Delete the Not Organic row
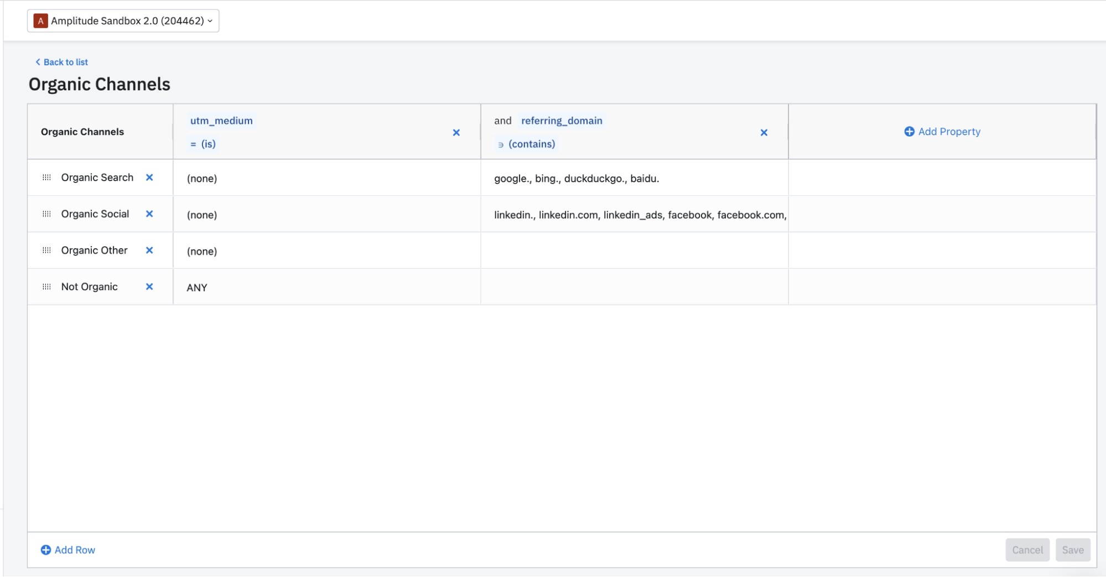 coord(149,287)
